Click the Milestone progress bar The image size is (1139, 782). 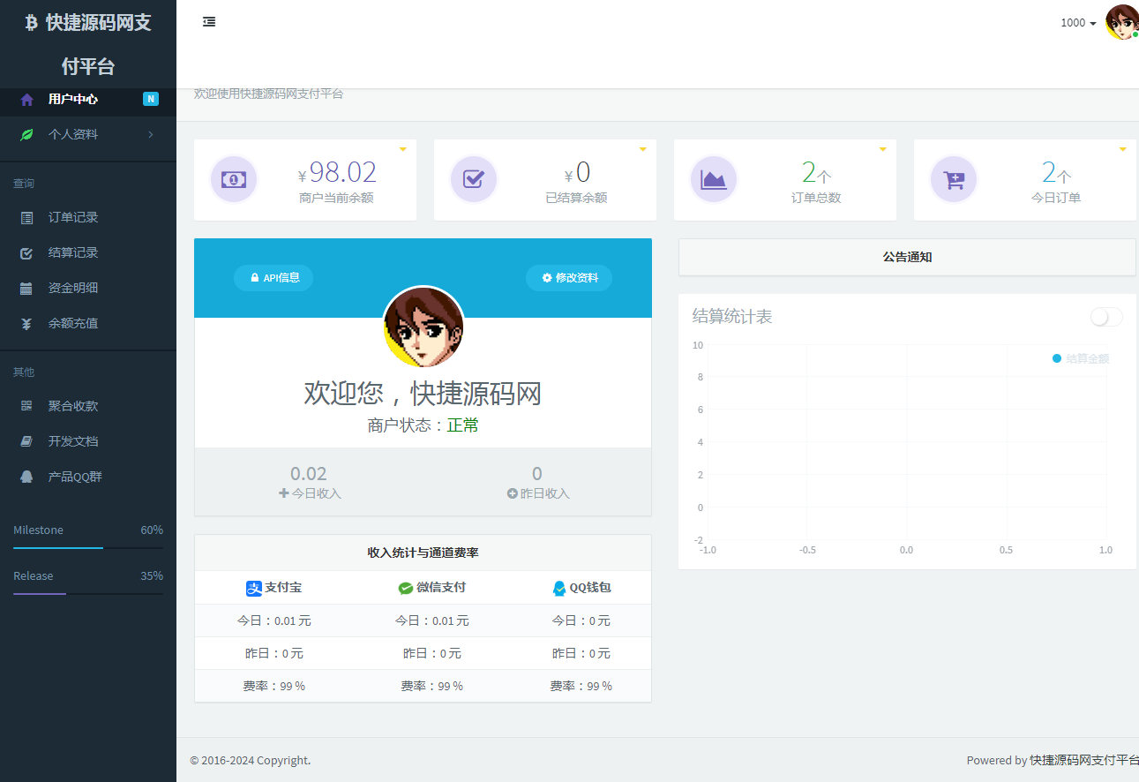[x=88, y=547]
